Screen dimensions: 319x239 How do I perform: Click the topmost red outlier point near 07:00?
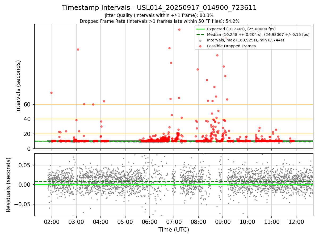(x=179, y=29)
